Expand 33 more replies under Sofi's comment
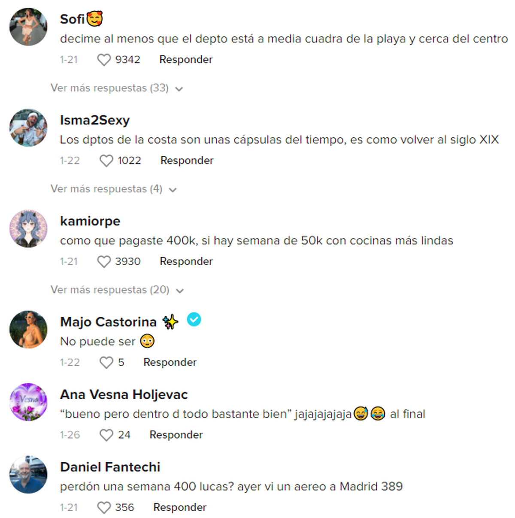This screenshot has width=515, height=518. coord(117,88)
